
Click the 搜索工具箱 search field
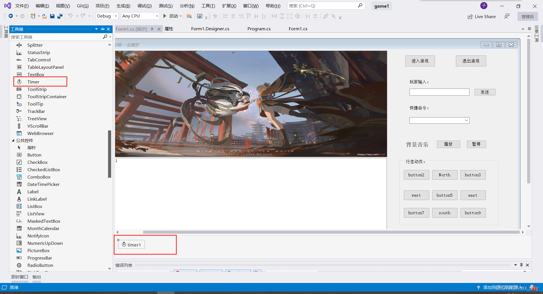coord(56,37)
